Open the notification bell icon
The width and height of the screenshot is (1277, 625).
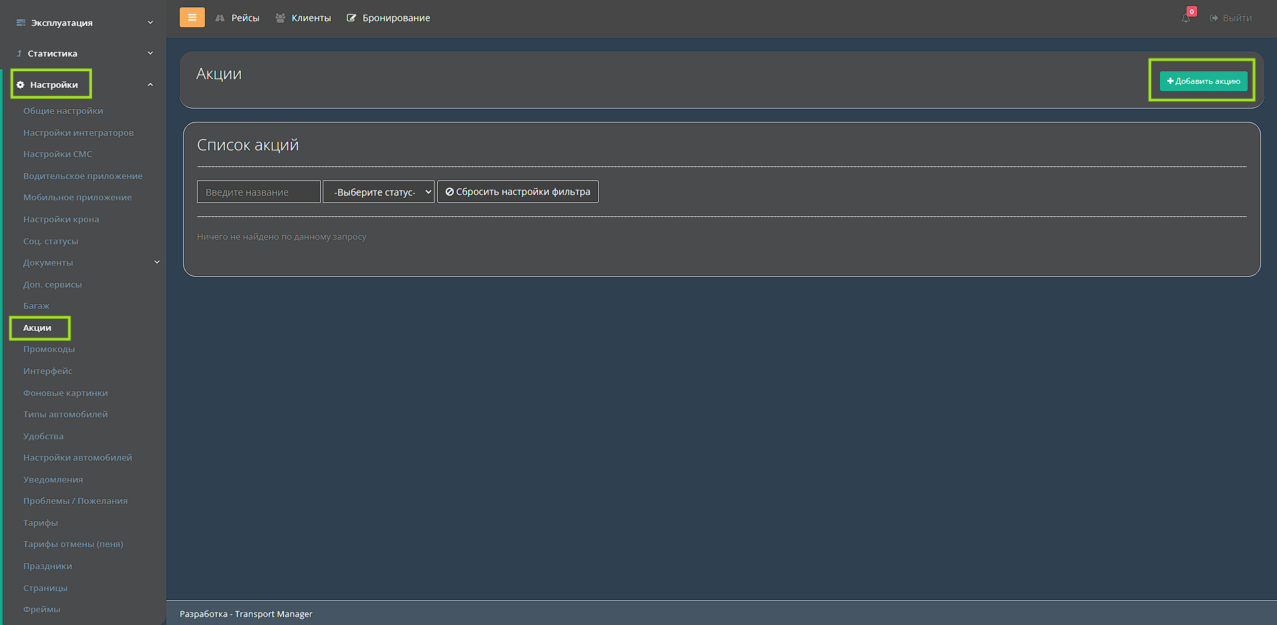tap(1186, 18)
